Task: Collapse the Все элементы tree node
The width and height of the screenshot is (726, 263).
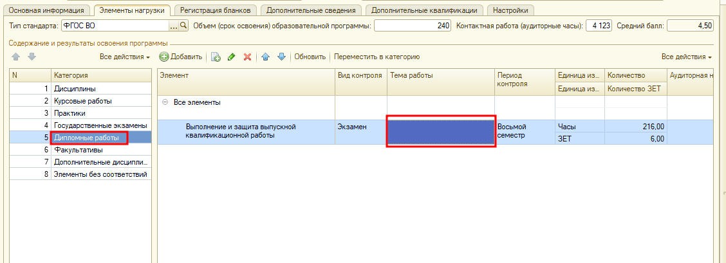Action: coord(165,102)
